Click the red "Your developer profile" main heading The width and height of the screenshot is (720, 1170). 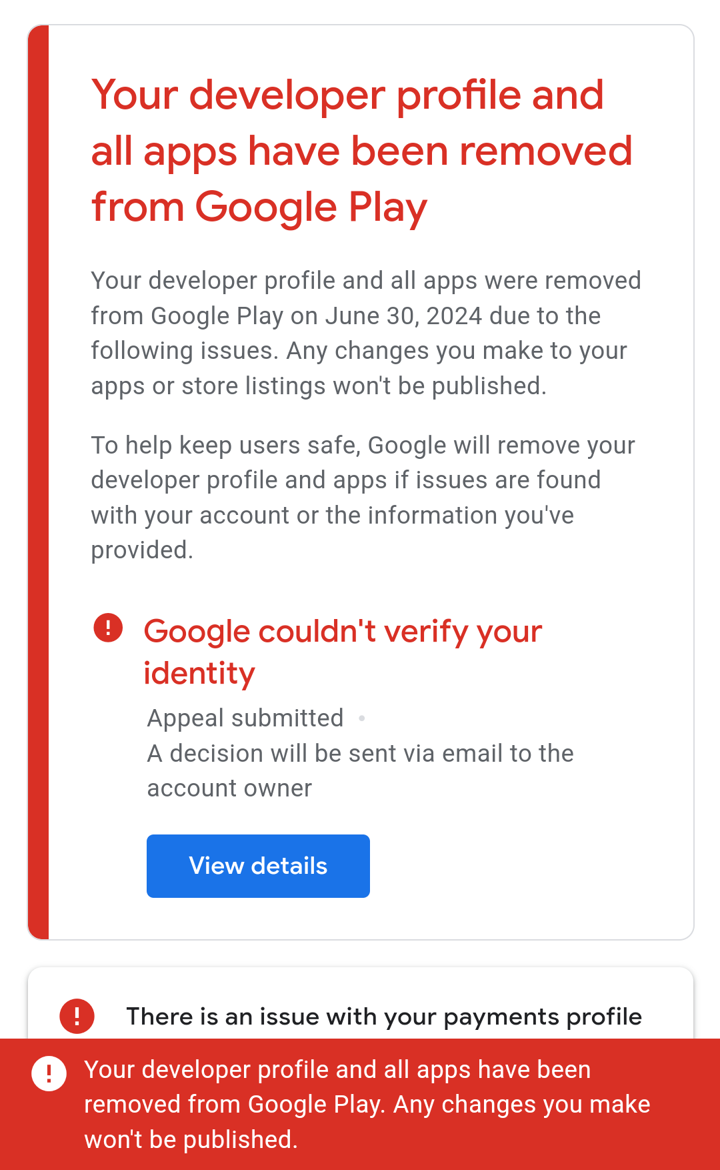tap(347, 95)
